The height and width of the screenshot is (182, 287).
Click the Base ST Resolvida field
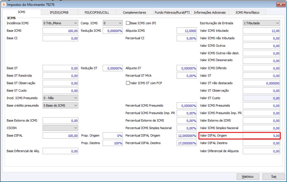(x=60, y=75)
